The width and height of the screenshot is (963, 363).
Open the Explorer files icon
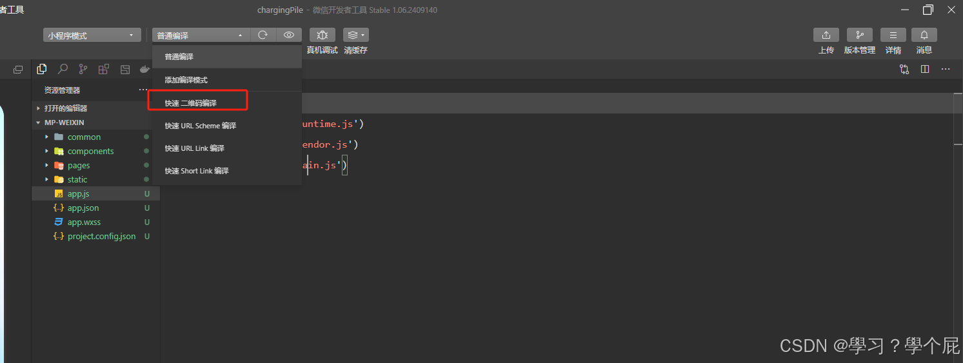[42, 69]
